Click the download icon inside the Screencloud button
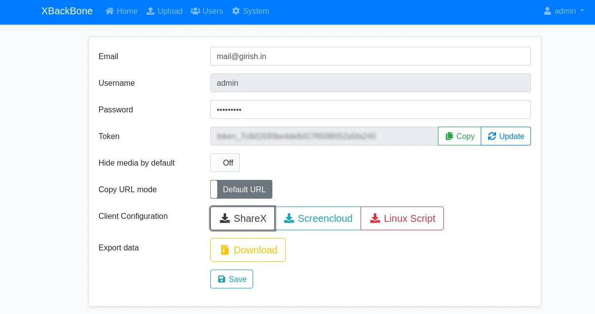 (290, 218)
